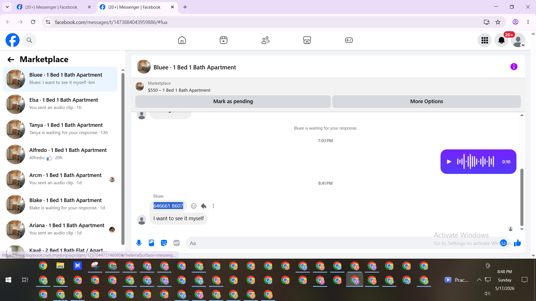
Task: React to Bluee's phone number message
Action: 194,206
